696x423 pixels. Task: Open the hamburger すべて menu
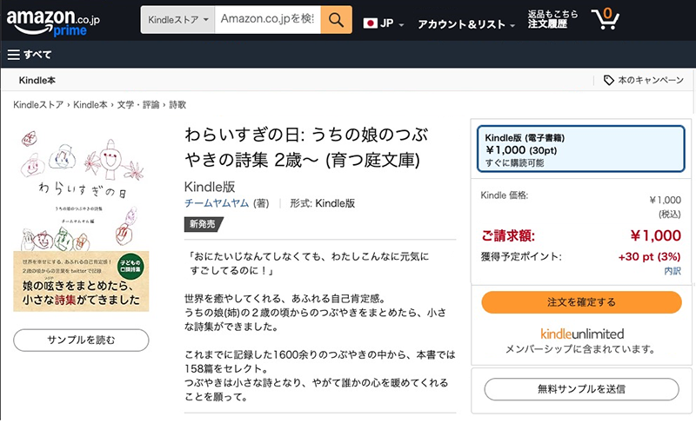click(30, 55)
